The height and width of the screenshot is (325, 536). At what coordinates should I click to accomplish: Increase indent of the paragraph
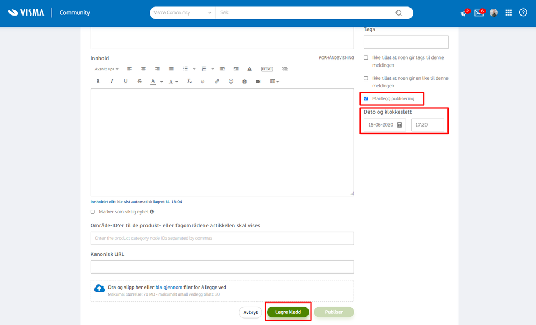(236, 69)
